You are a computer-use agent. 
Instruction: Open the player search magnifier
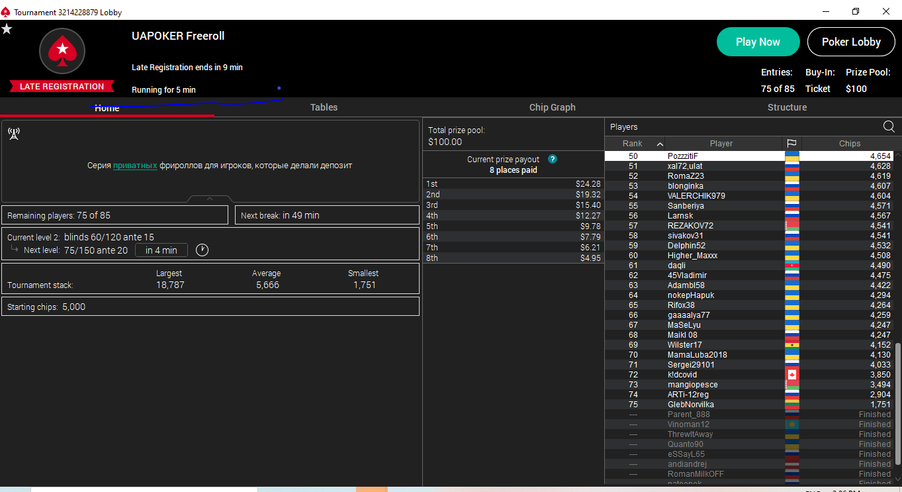coord(889,126)
